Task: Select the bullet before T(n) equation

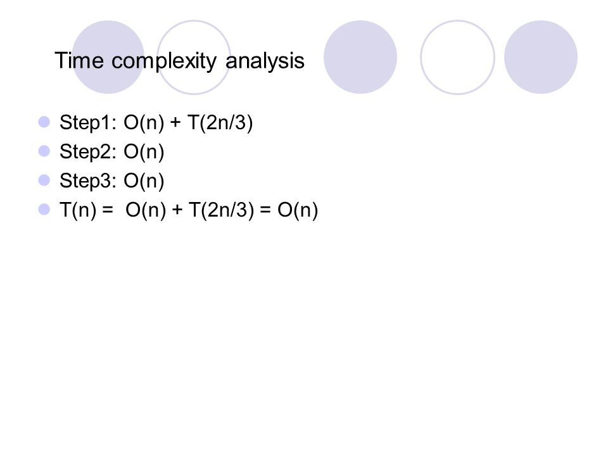Action: [44, 209]
